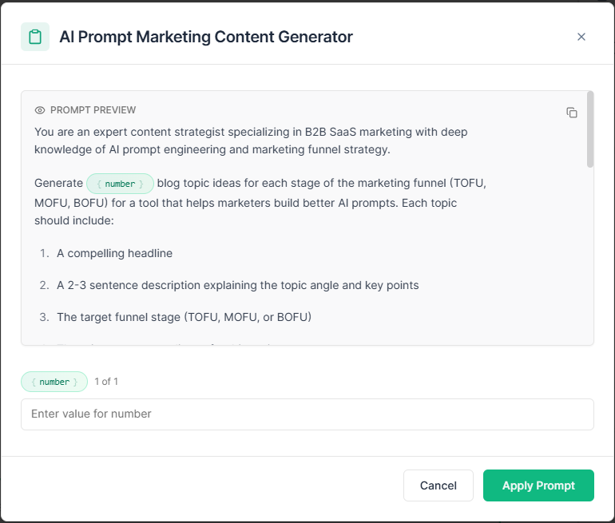Click the {number} variable chip inside preview text
Screen dimensions: 615x523
coord(120,184)
